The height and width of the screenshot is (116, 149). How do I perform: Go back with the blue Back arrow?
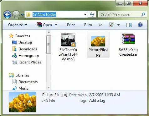point(7,14)
